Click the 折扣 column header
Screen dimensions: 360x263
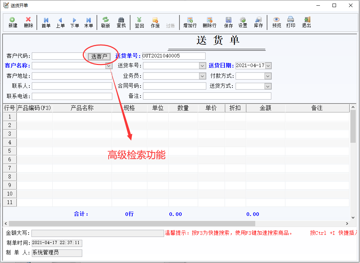[235, 108]
